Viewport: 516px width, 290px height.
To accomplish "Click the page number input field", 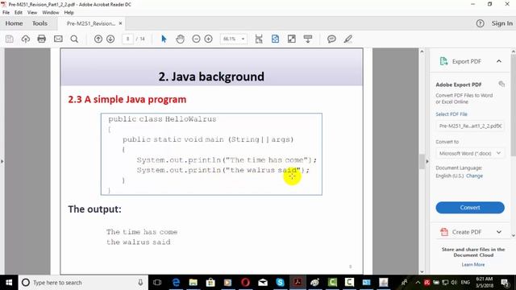I will (127, 39).
